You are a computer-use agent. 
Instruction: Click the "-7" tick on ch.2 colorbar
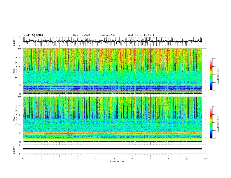(215, 138)
